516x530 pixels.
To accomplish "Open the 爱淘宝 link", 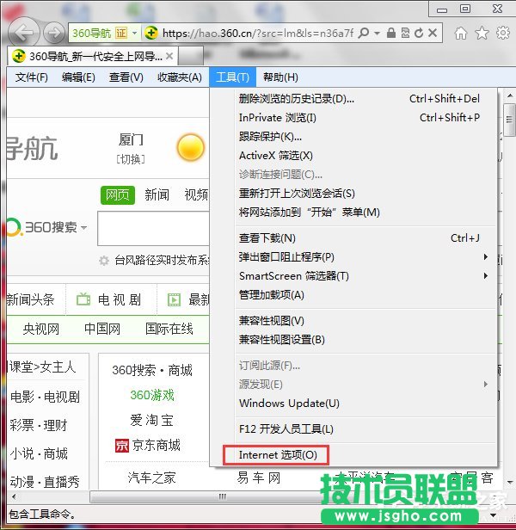I will pos(151,420).
